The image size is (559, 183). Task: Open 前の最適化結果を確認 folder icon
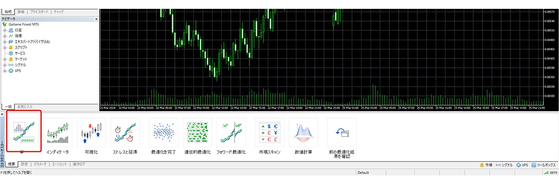[x=342, y=132]
